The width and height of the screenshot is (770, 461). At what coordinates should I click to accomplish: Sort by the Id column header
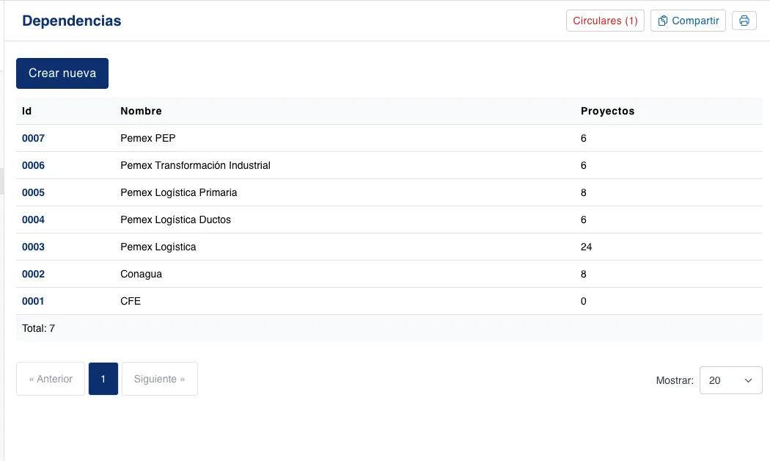point(26,111)
